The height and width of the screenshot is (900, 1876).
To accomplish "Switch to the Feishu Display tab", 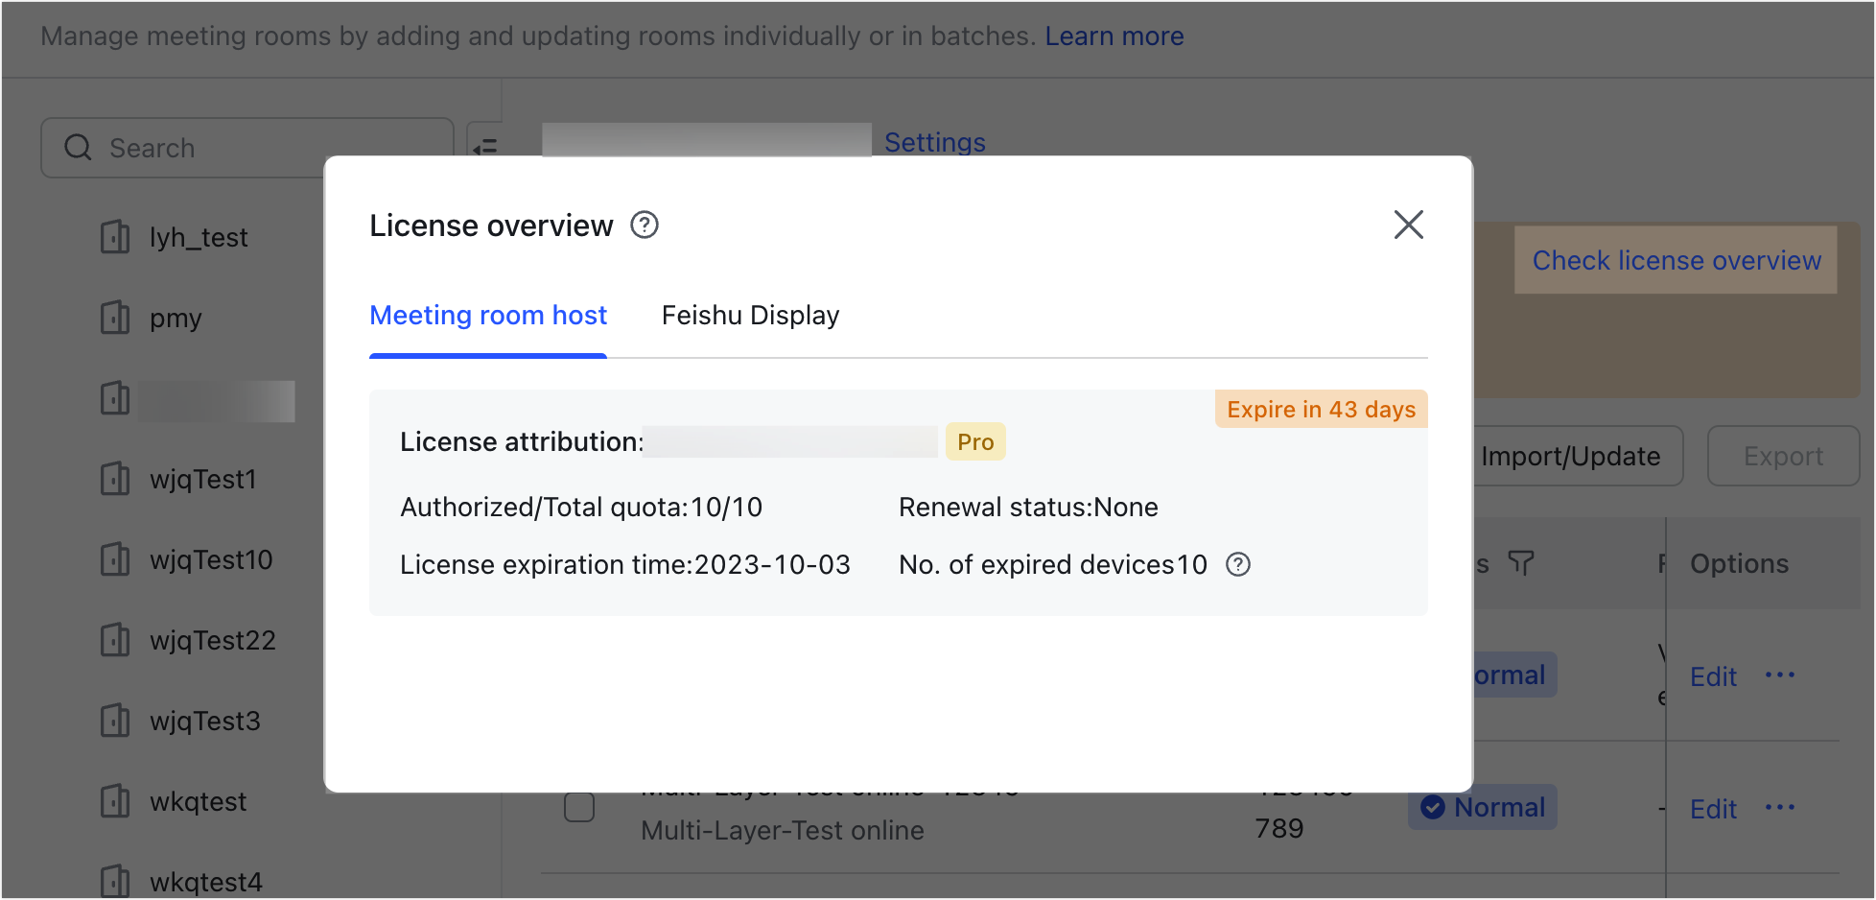I will click(750, 315).
